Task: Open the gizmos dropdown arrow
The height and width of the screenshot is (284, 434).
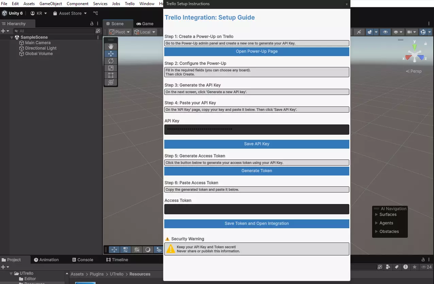Action: coord(430,32)
